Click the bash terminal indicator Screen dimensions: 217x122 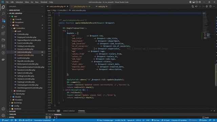(206, 118)
